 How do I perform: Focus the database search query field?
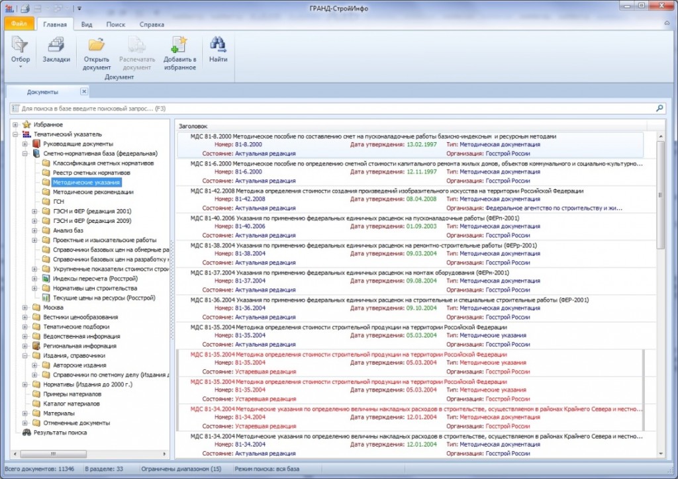pyautogui.click(x=337, y=109)
